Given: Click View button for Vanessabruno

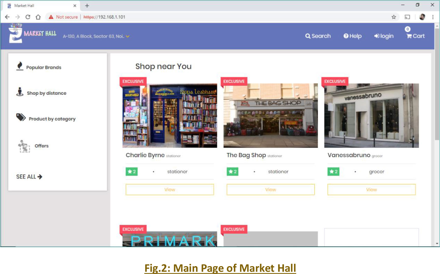Looking at the screenshot, I should 371,189.
